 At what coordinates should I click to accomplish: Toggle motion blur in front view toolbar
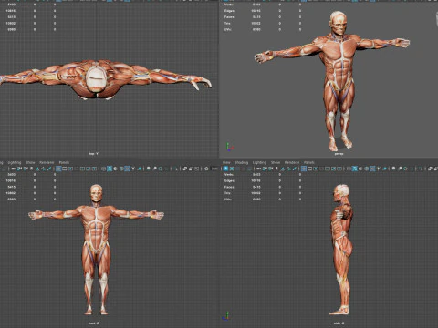[154, 169]
